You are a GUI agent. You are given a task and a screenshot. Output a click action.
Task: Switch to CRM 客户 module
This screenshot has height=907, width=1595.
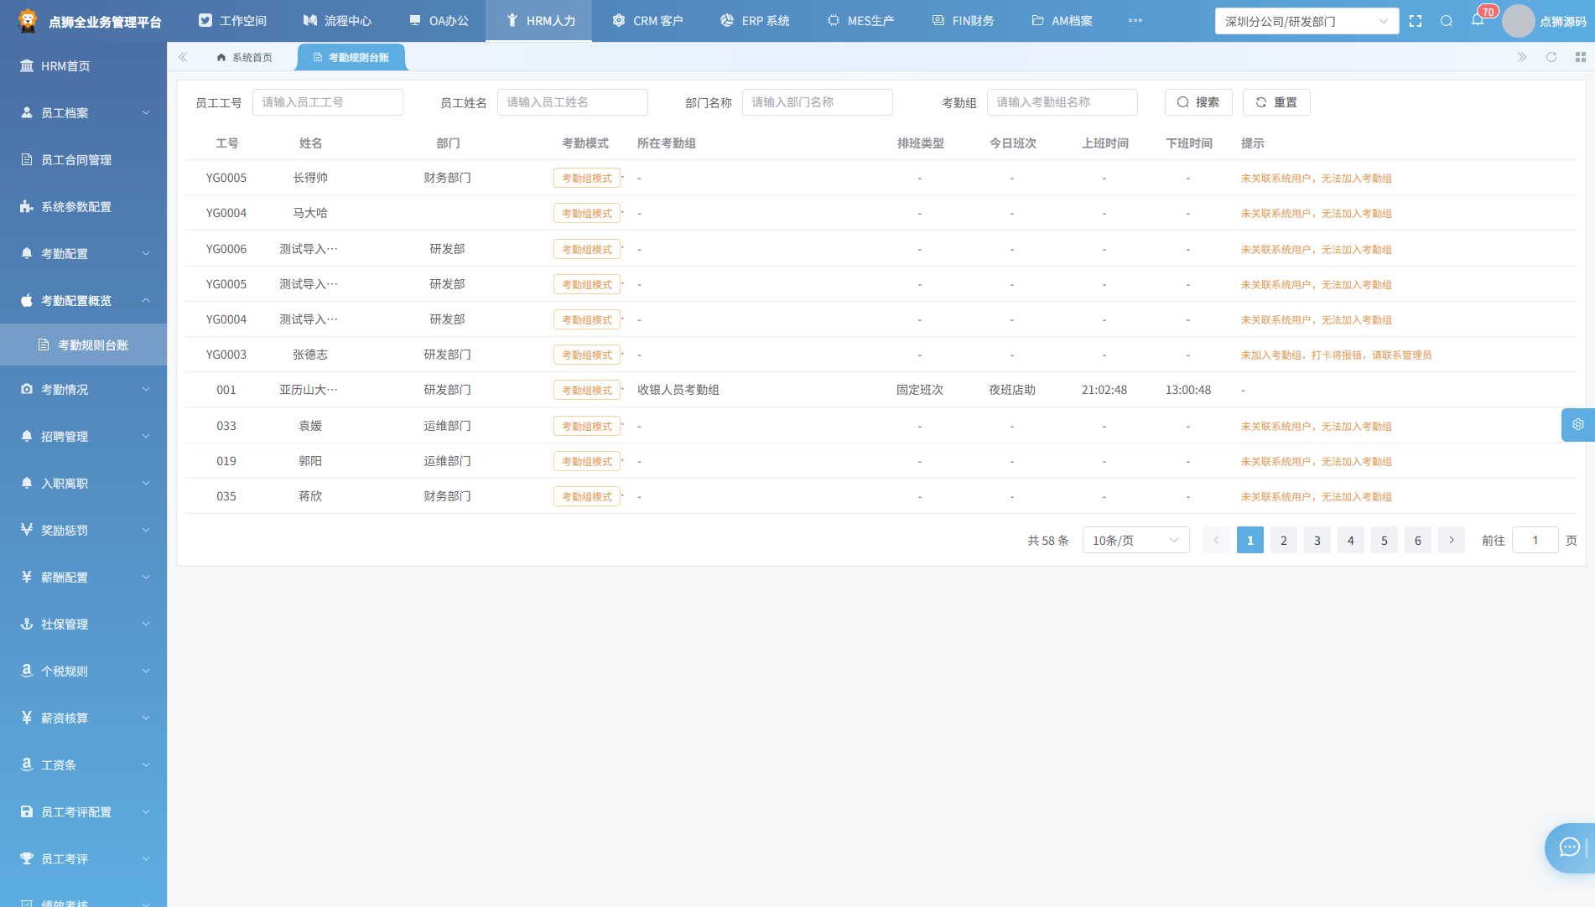[647, 21]
